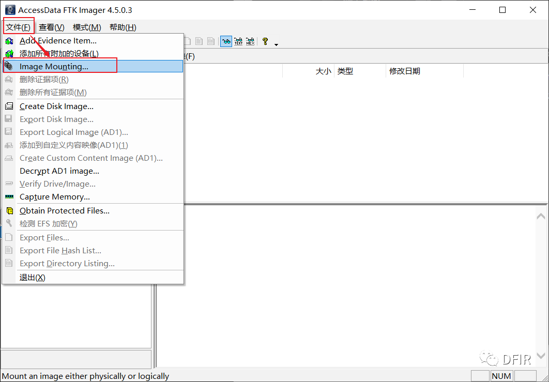Viewport: 549px width, 382px height.
Task: Open the 查看(V) menu
Action: tap(52, 27)
